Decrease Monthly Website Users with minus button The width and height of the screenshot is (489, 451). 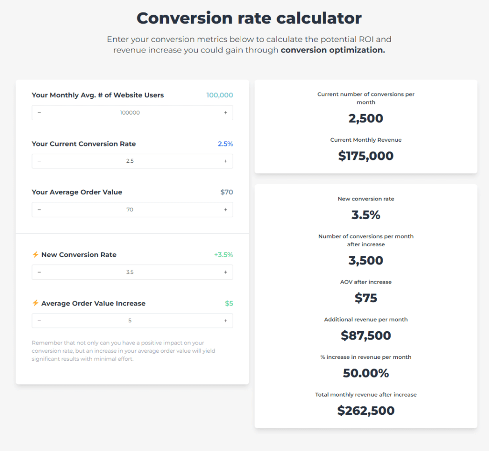39,113
